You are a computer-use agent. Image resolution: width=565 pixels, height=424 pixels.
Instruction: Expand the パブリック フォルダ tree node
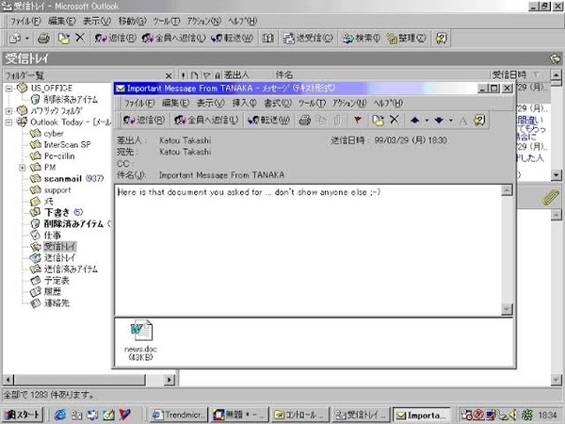coord(9,111)
